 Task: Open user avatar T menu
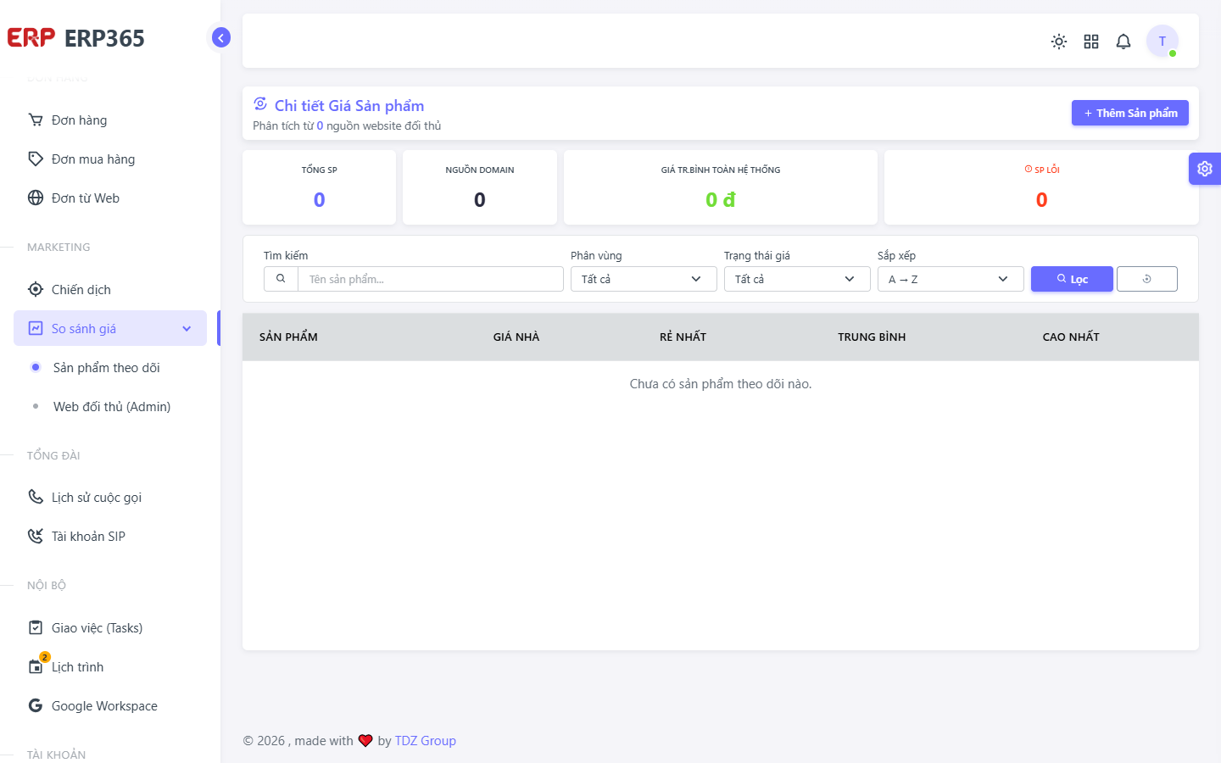(x=1162, y=41)
